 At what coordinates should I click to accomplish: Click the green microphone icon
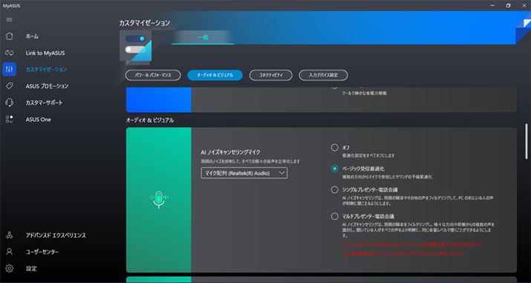tap(158, 200)
